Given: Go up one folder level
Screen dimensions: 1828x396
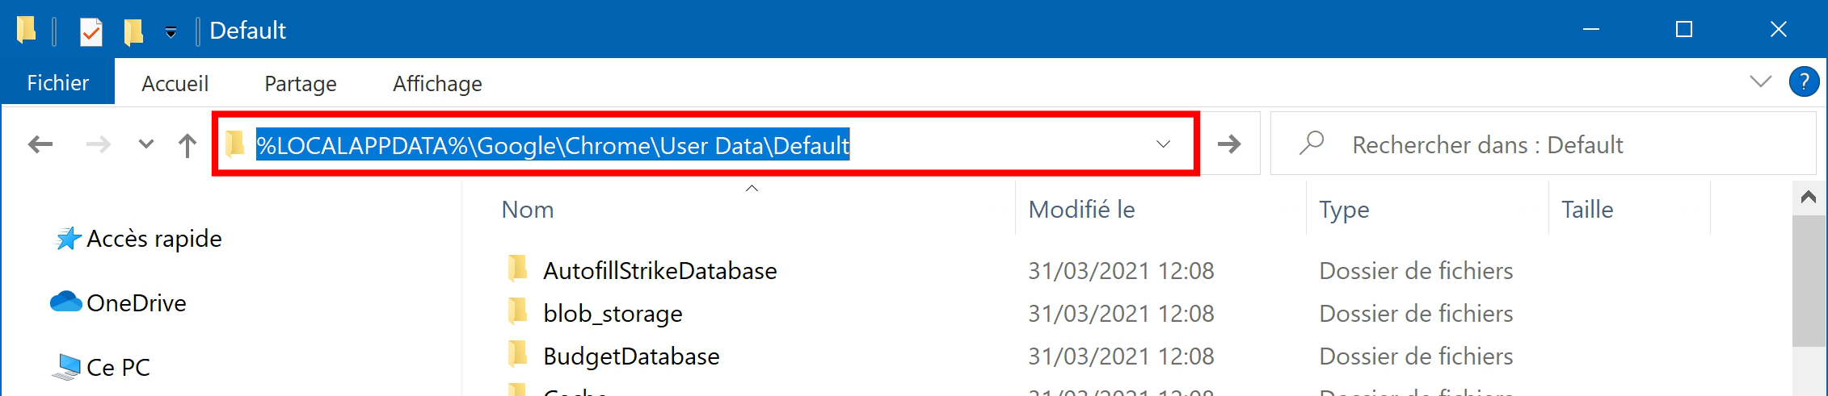Looking at the screenshot, I should coord(187,145).
